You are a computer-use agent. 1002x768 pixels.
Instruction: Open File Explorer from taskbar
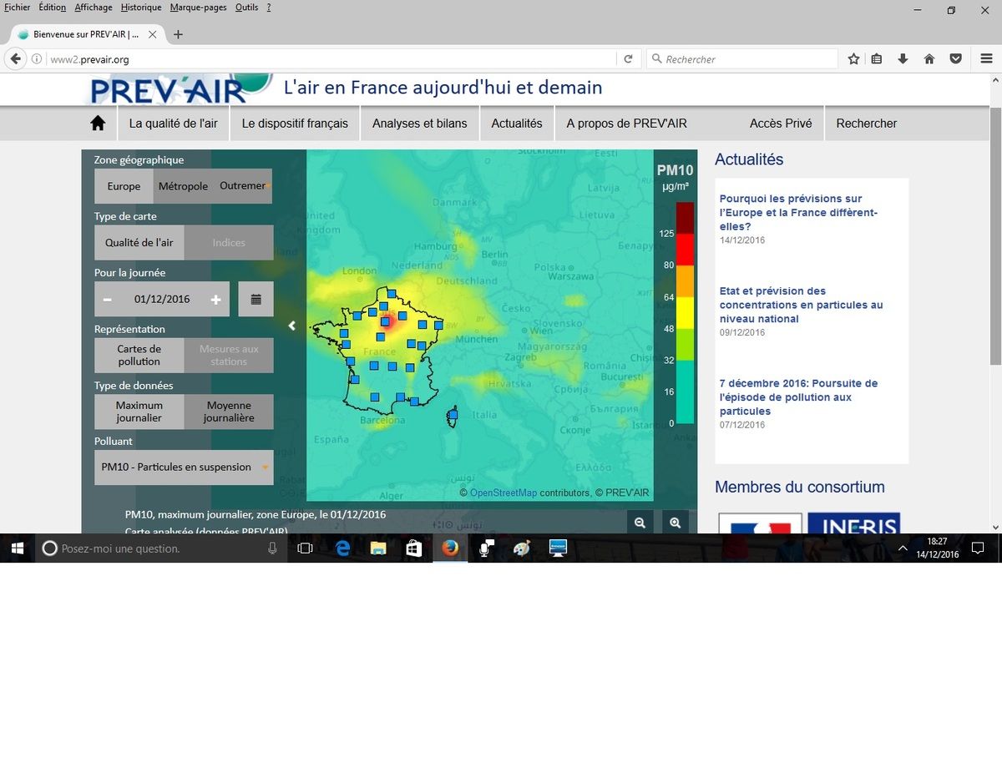point(378,548)
